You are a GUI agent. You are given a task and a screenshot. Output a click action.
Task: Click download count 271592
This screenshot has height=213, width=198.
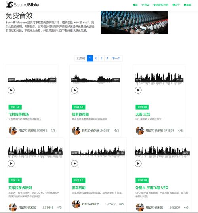(x=169, y=131)
